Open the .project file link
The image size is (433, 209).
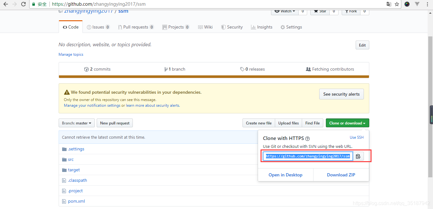tap(75, 191)
